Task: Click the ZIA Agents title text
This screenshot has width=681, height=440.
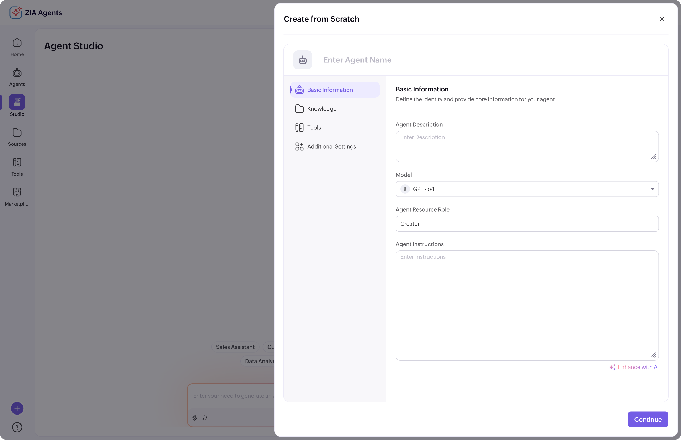Action: click(43, 13)
